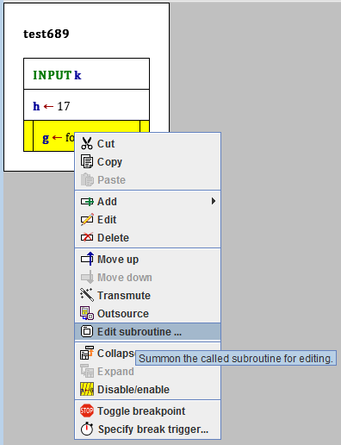Viewport: 341px width, 445px height.
Task: Click the Copy documents icon
Action: click(87, 161)
